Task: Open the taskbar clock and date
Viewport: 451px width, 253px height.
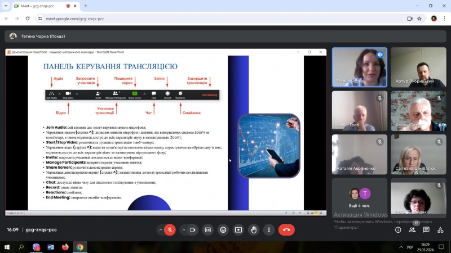Action: click(426, 247)
